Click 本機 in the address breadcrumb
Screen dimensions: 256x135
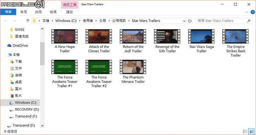coord(46,21)
